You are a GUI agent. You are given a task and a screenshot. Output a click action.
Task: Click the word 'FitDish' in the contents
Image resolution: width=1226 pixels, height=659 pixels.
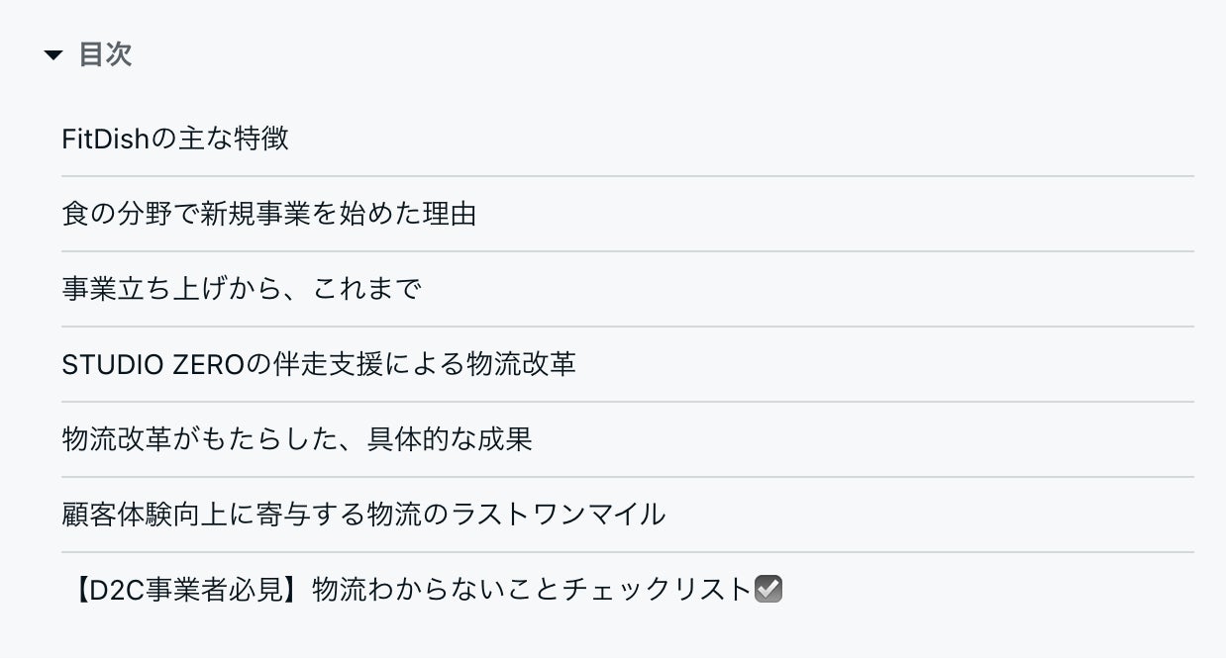104,139
